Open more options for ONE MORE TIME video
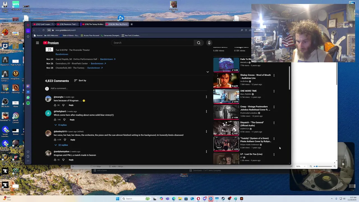The width and height of the screenshot is (359, 202). 274,91
